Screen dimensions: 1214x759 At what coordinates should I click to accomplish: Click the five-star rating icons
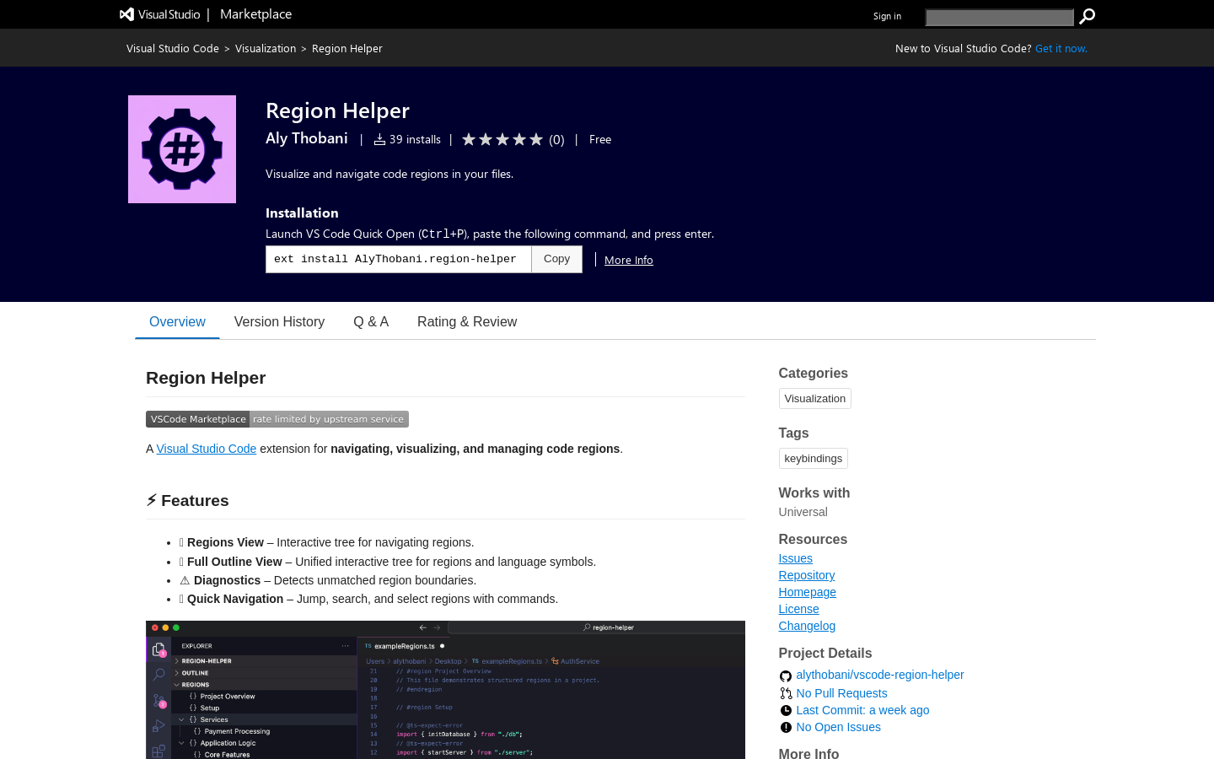pos(502,139)
